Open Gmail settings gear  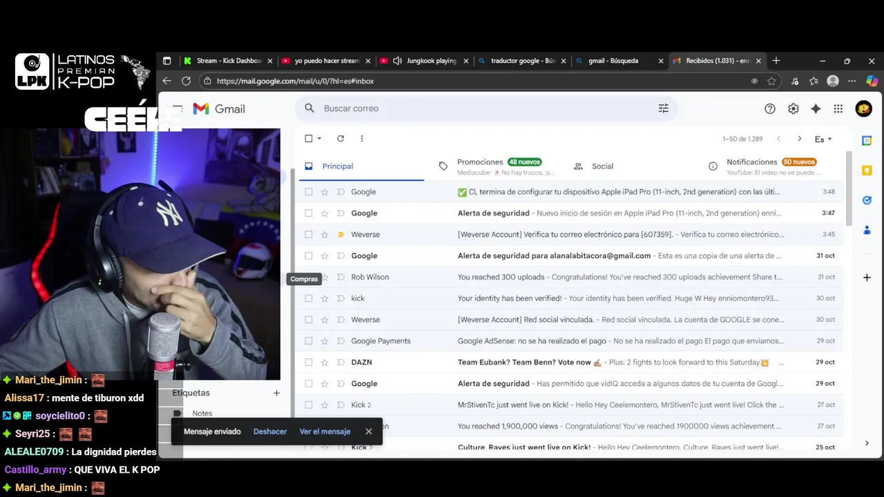point(793,108)
